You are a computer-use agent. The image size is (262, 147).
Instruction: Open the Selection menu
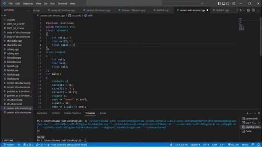[27, 4]
